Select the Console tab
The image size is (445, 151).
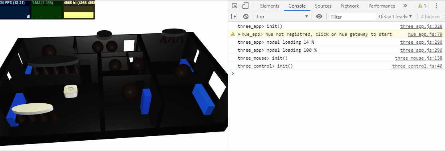coord(297,6)
